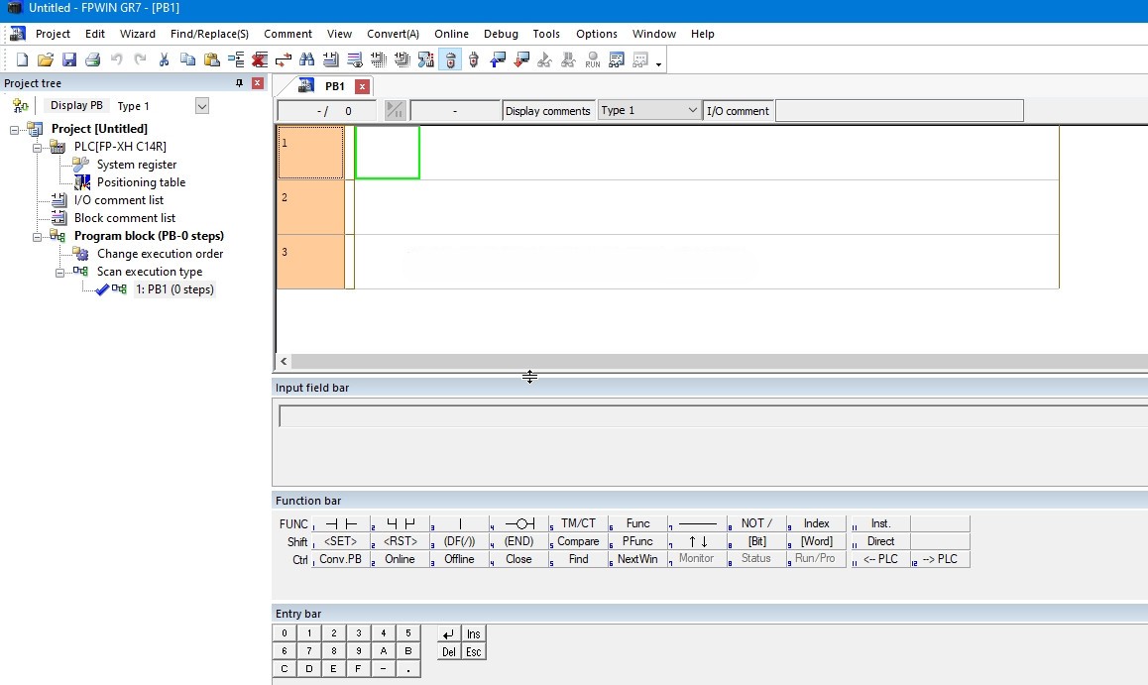This screenshot has height=685, width=1148.
Task: Click the Save floppy disk icon
Action: pyautogui.click(x=69, y=60)
